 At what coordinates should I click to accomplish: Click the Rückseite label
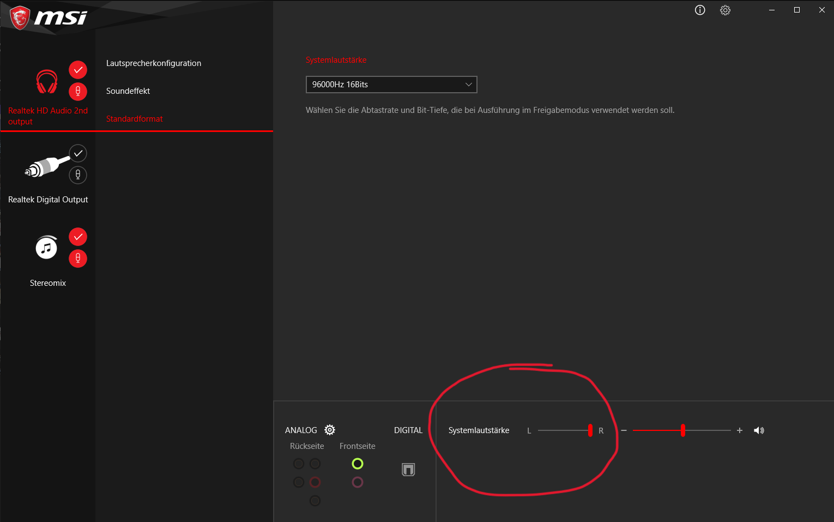pos(307,446)
